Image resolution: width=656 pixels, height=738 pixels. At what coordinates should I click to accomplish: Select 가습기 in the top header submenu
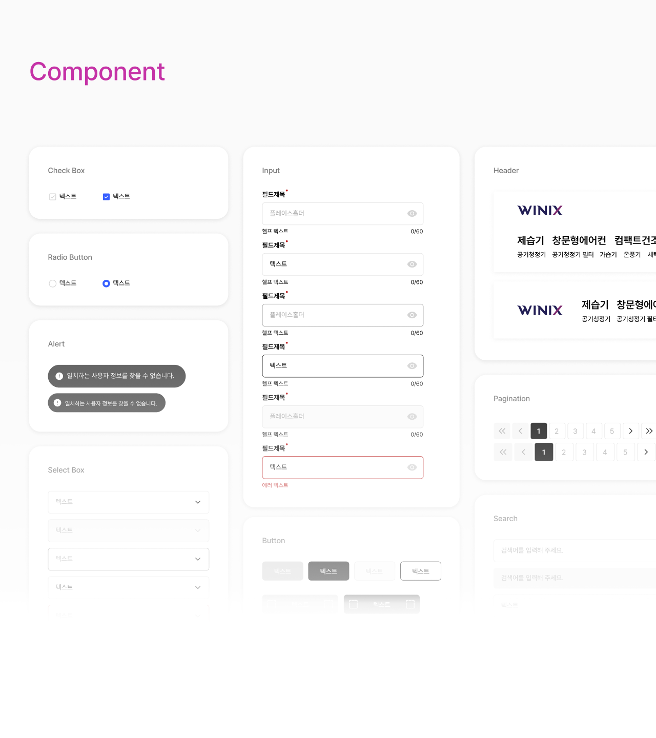click(608, 255)
